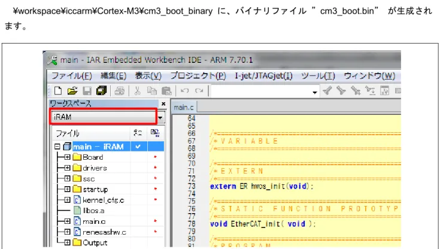Click the iRAM configuration field

click(x=103, y=117)
